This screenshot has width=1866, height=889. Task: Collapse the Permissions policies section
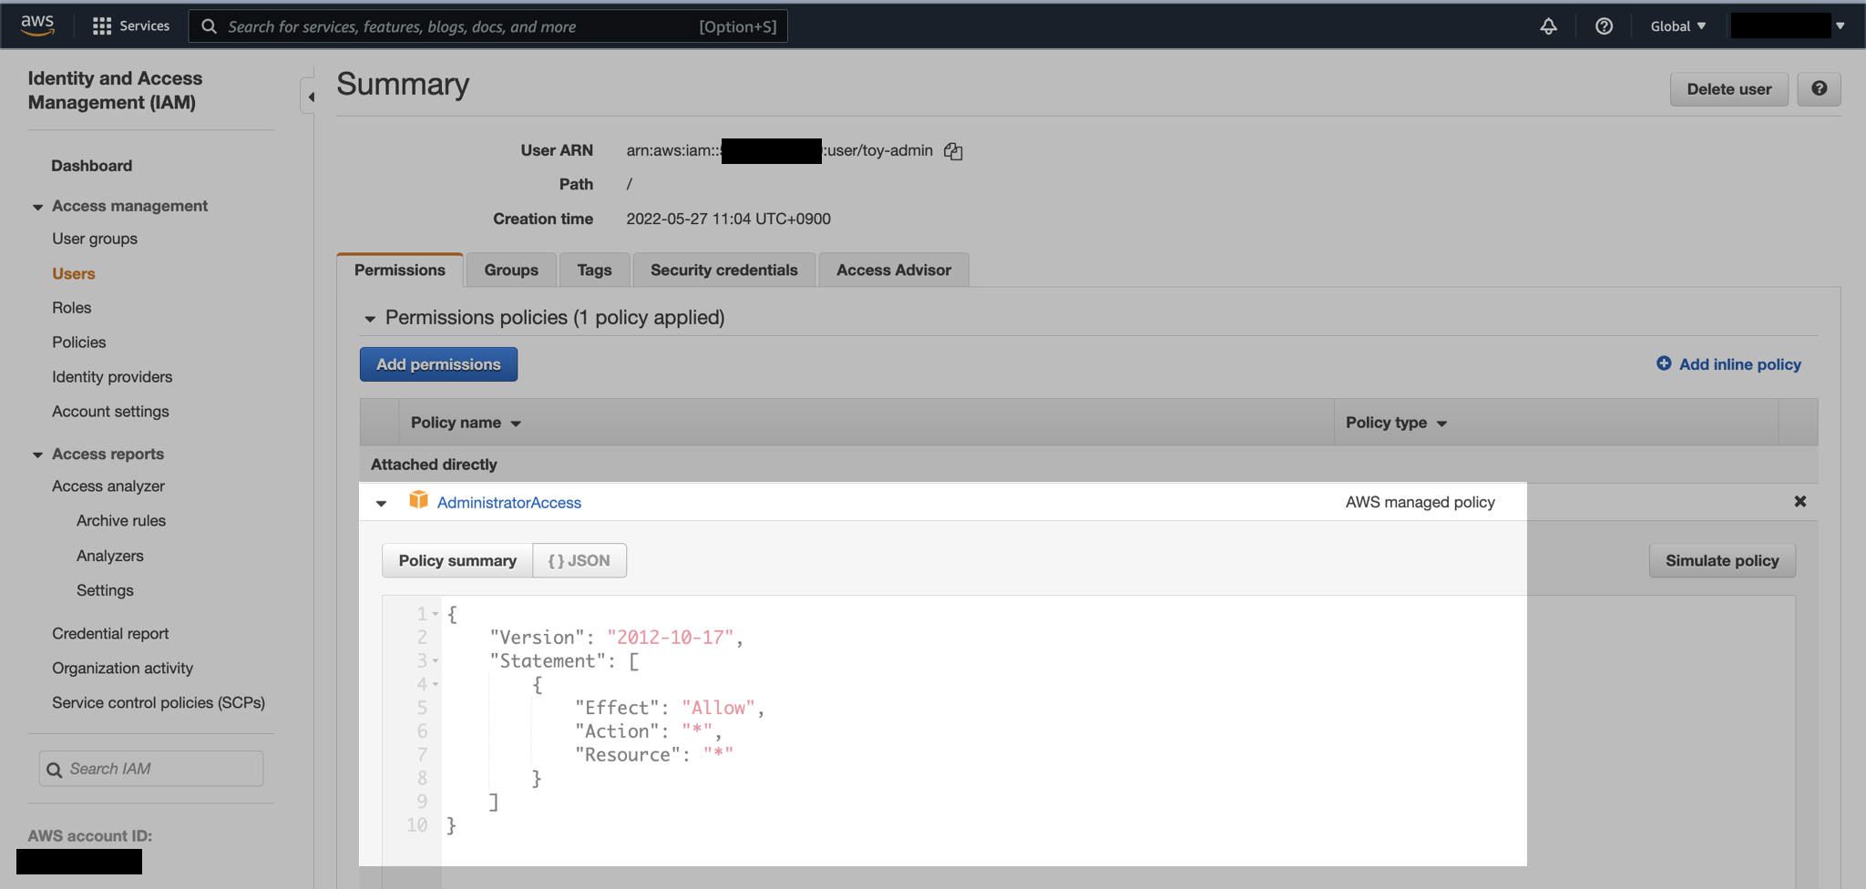(x=370, y=319)
